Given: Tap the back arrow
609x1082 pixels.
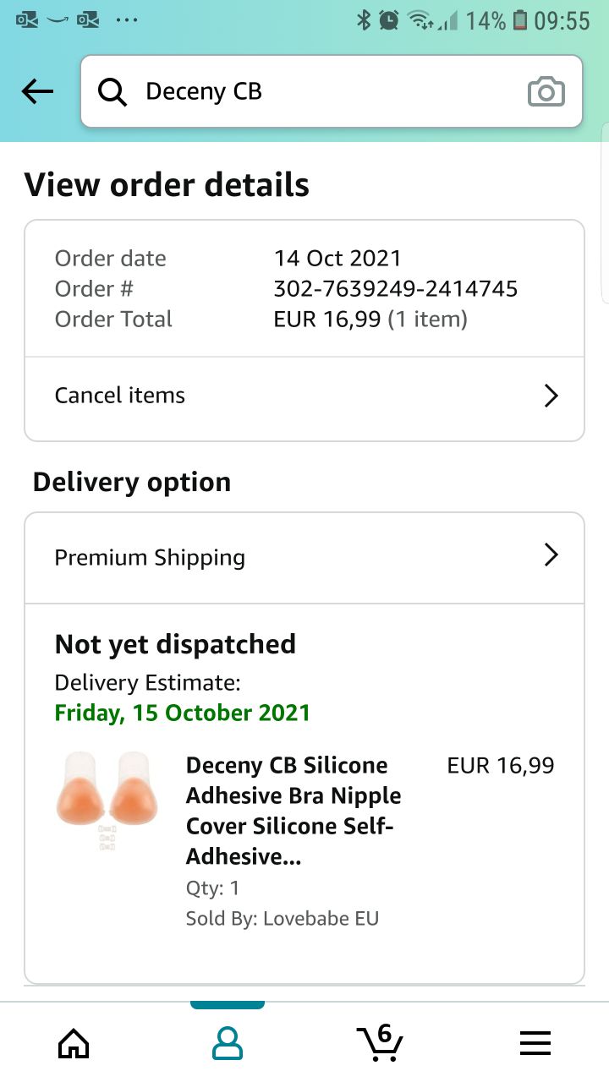Looking at the screenshot, I should coord(37,92).
